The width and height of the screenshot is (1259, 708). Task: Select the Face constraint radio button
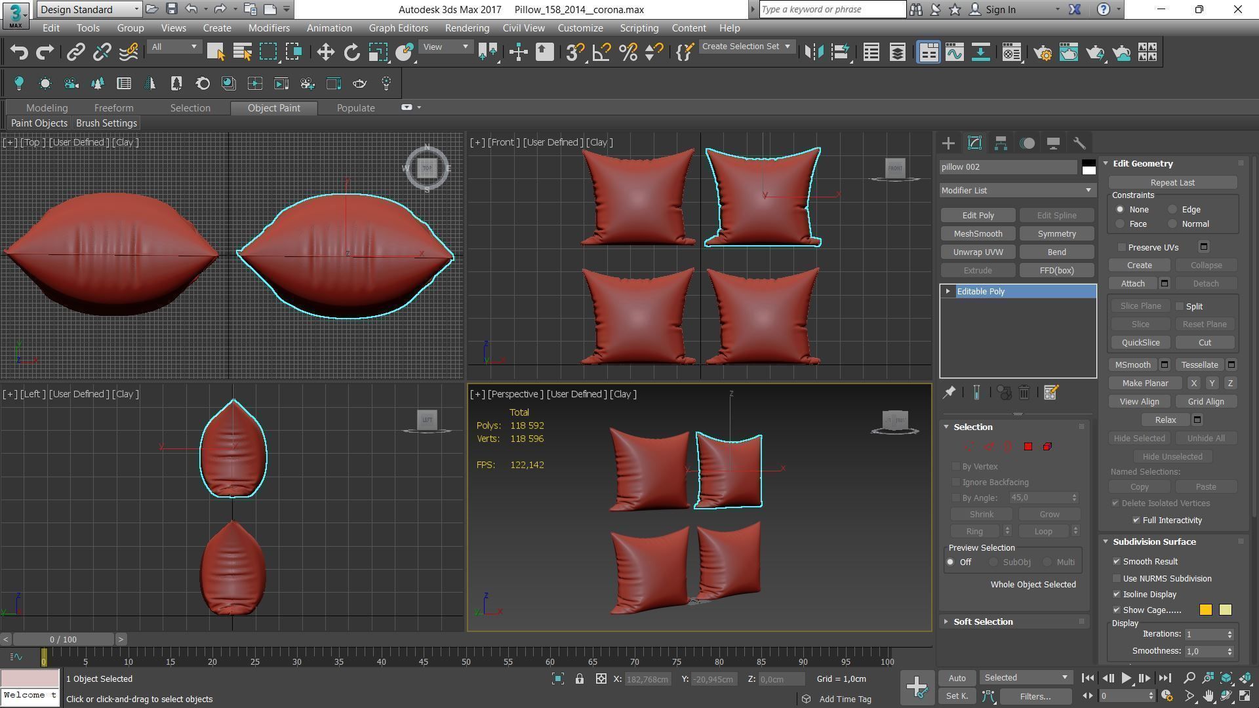1120,224
